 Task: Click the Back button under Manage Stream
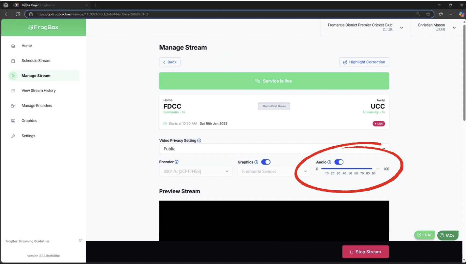(x=170, y=62)
